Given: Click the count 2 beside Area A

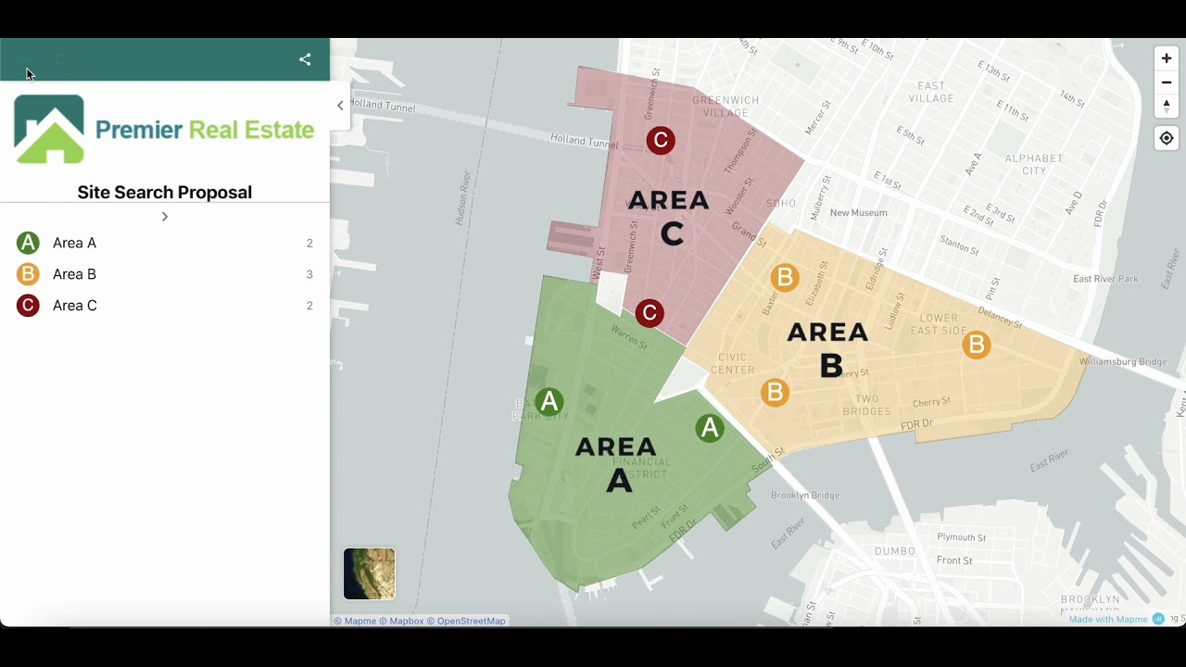Looking at the screenshot, I should coord(309,244).
